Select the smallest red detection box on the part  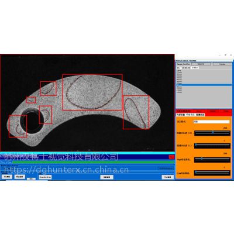tap(31, 99)
